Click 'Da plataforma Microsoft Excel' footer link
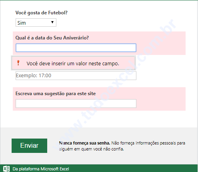The image size is (198, 172). click(x=41, y=169)
